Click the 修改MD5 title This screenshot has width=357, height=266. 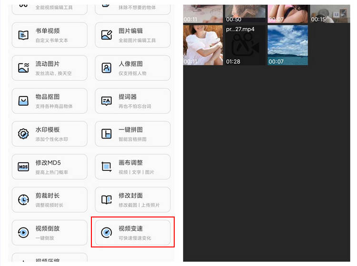click(x=48, y=162)
